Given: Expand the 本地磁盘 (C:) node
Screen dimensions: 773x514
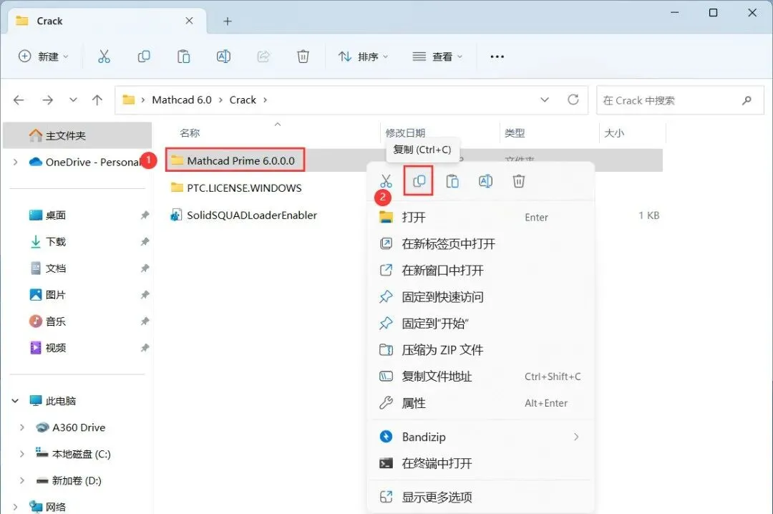Looking at the screenshot, I should [x=21, y=454].
